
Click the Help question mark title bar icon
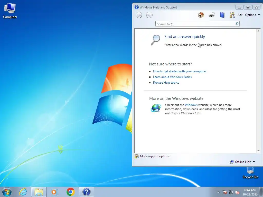(x=137, y=7)
